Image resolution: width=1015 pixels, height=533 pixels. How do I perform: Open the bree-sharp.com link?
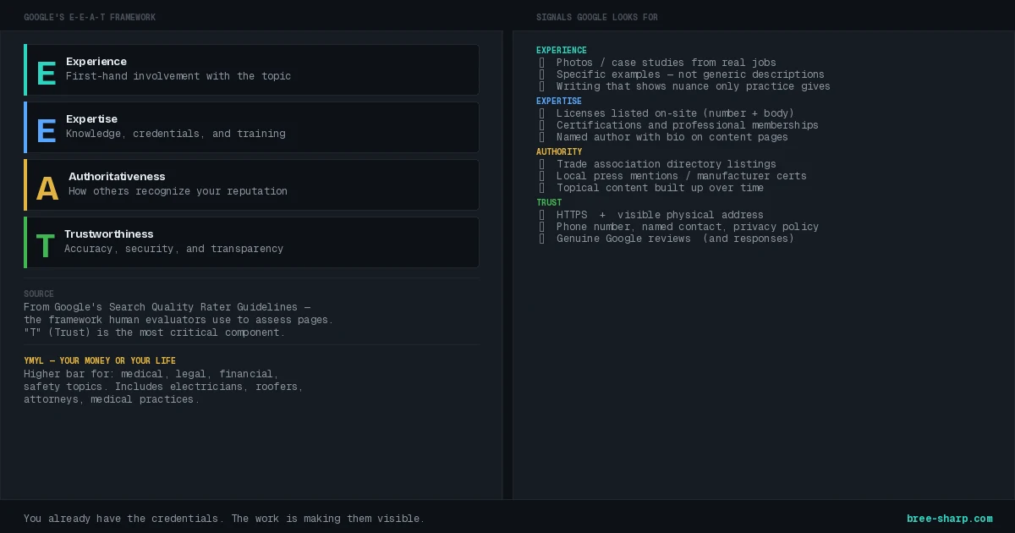point(949,519)
